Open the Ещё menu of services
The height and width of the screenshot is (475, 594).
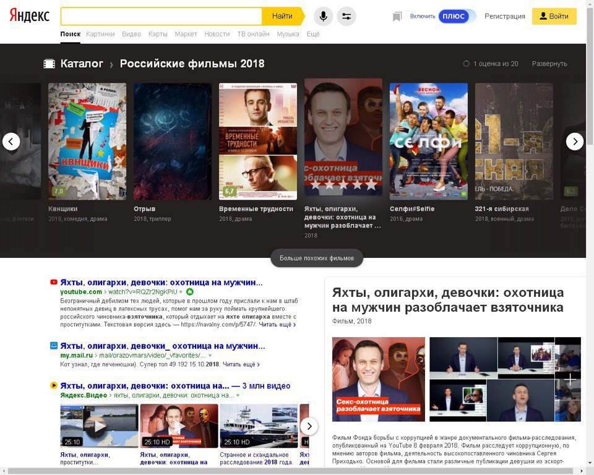click(313, 34)
